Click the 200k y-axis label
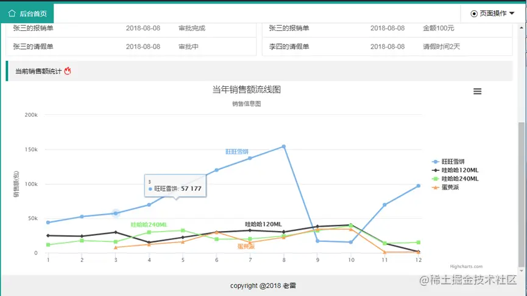Image resolution: width=527 pixels, height=296 pixels. 31,115
